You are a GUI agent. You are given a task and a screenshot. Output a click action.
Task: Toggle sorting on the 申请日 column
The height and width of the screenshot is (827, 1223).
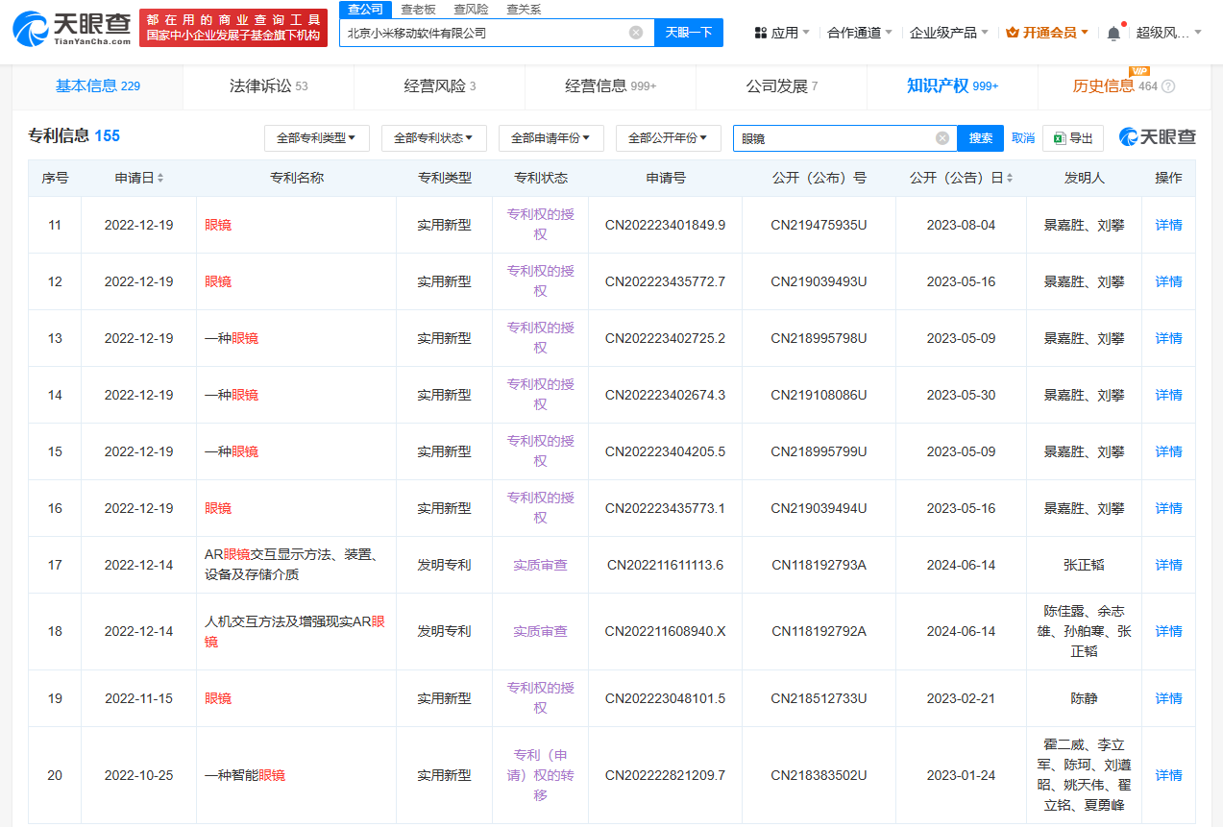(x=159, y=178)
